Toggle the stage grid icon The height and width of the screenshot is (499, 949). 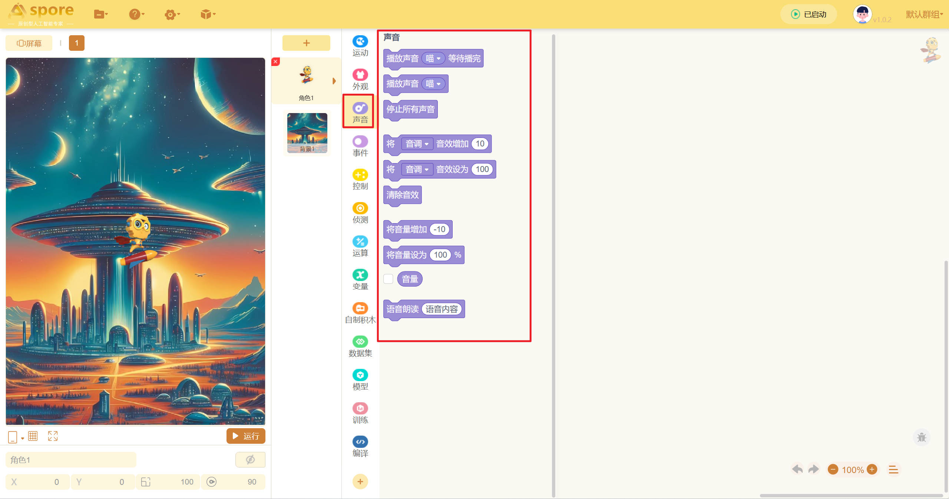point(33,436)
